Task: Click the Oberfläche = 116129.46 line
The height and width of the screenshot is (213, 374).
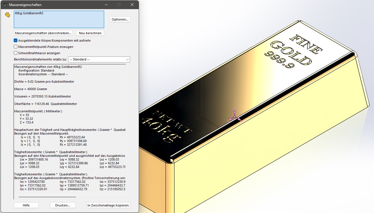Action: pos(46,104)
